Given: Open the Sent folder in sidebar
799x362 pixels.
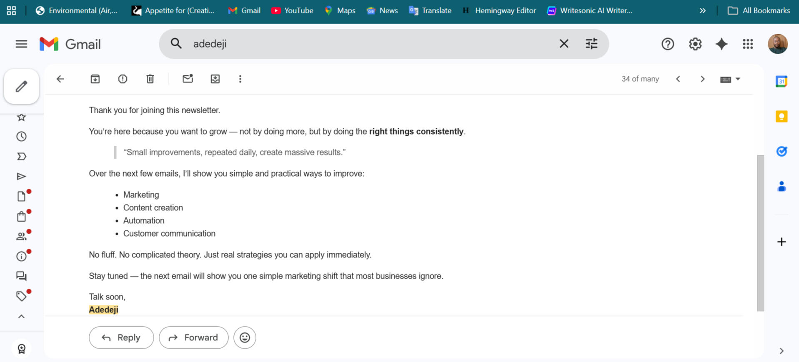Looking at the screenshot, I should 21,177.
